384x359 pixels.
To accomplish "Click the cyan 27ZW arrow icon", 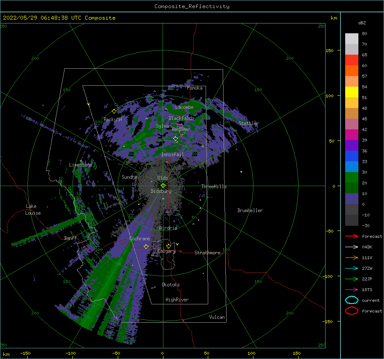I will click(352, 269).
